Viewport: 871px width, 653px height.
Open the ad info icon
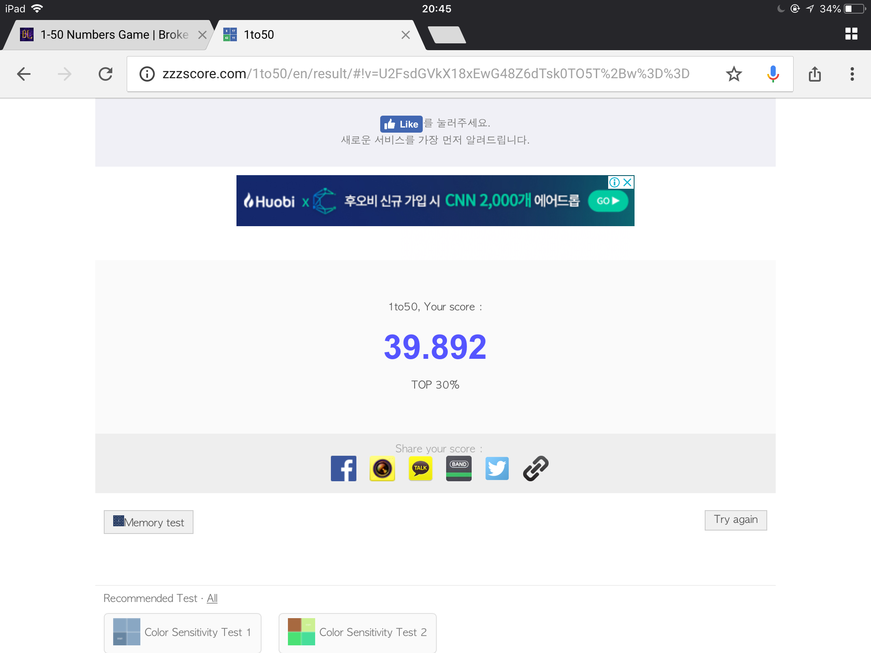tap(614, 182)
